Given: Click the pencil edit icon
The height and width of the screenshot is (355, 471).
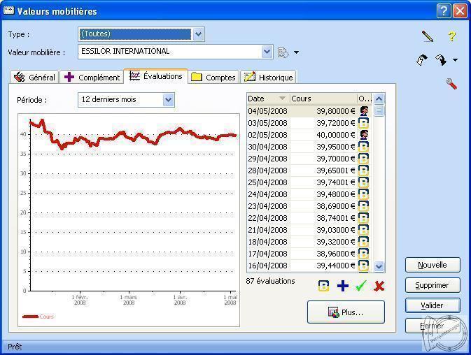Looking at the screenshot, I should 427,36.
